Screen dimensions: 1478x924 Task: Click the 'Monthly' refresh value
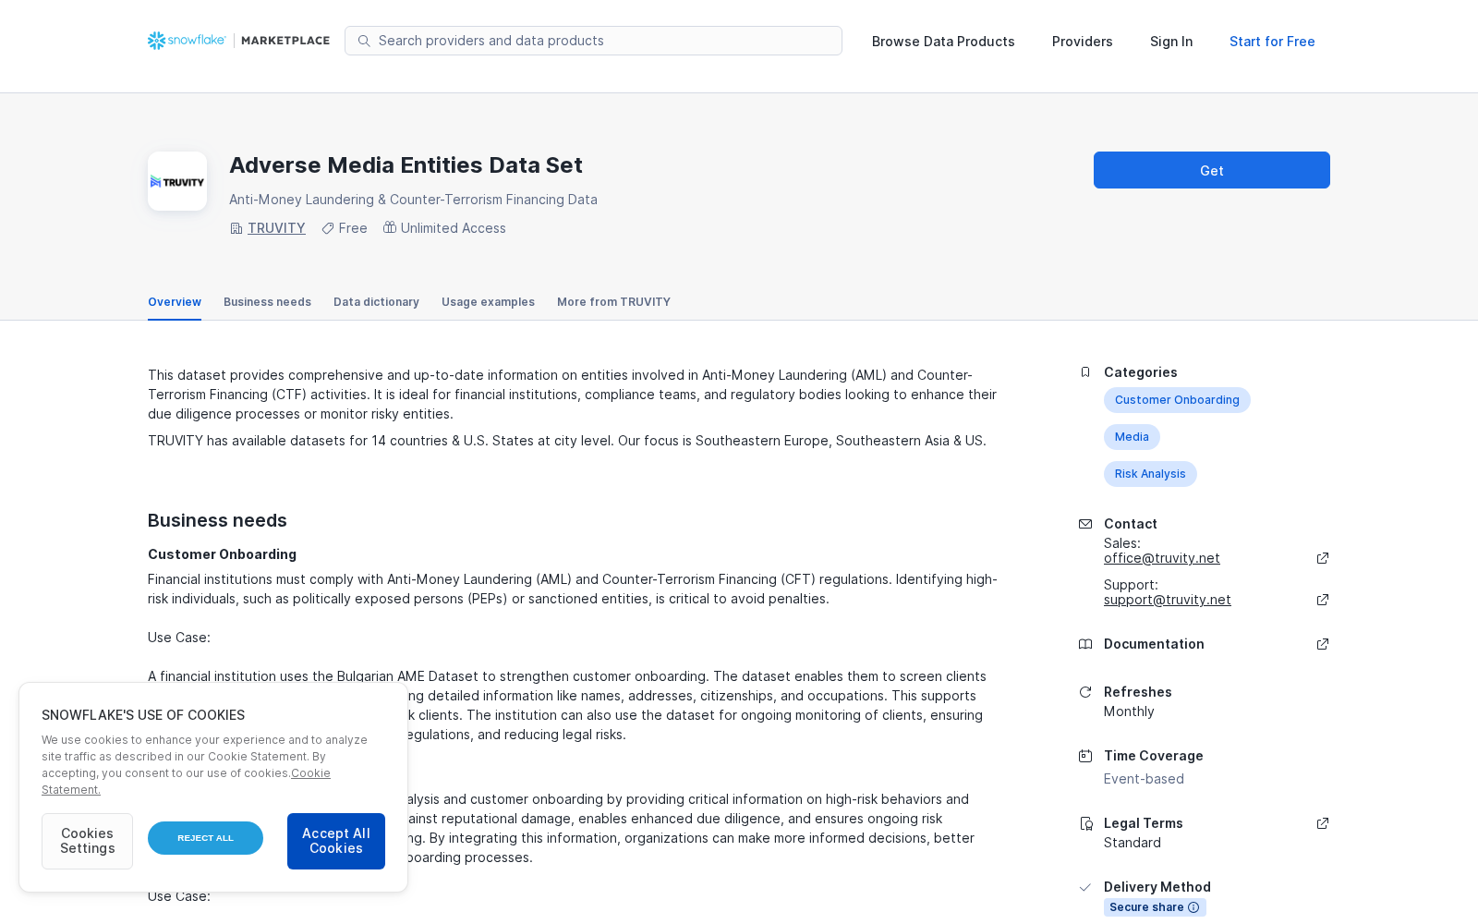1129,711
